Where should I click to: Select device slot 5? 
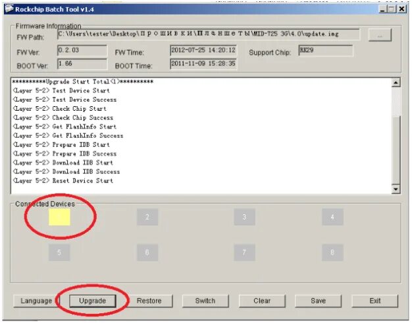[x=59, y=252]
